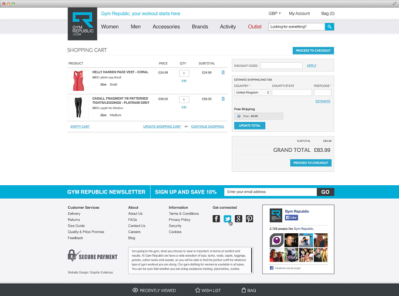This screenshot has width=399, height=296.
Task: Click Empty Cart link
Action: pyautogui.click(x=80, y=127)
